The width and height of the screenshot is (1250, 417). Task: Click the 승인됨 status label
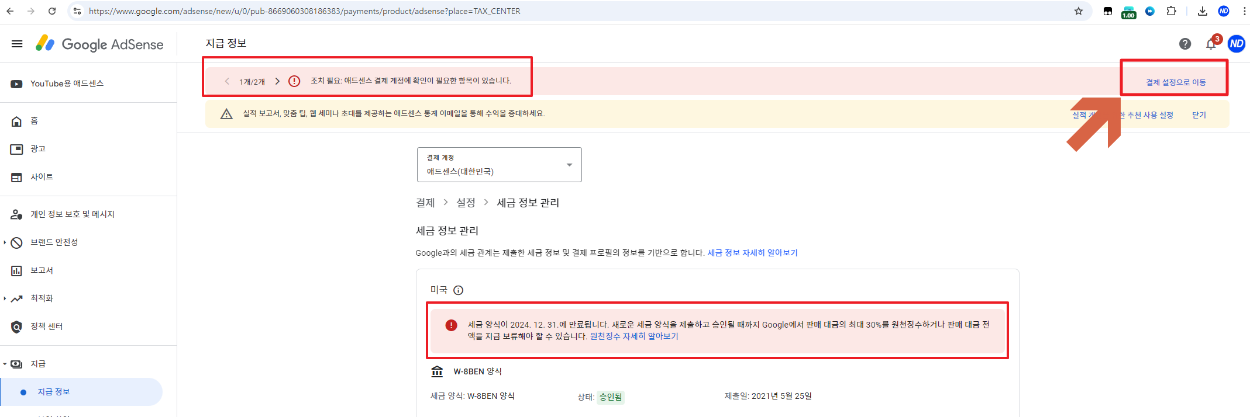point(611,397)
